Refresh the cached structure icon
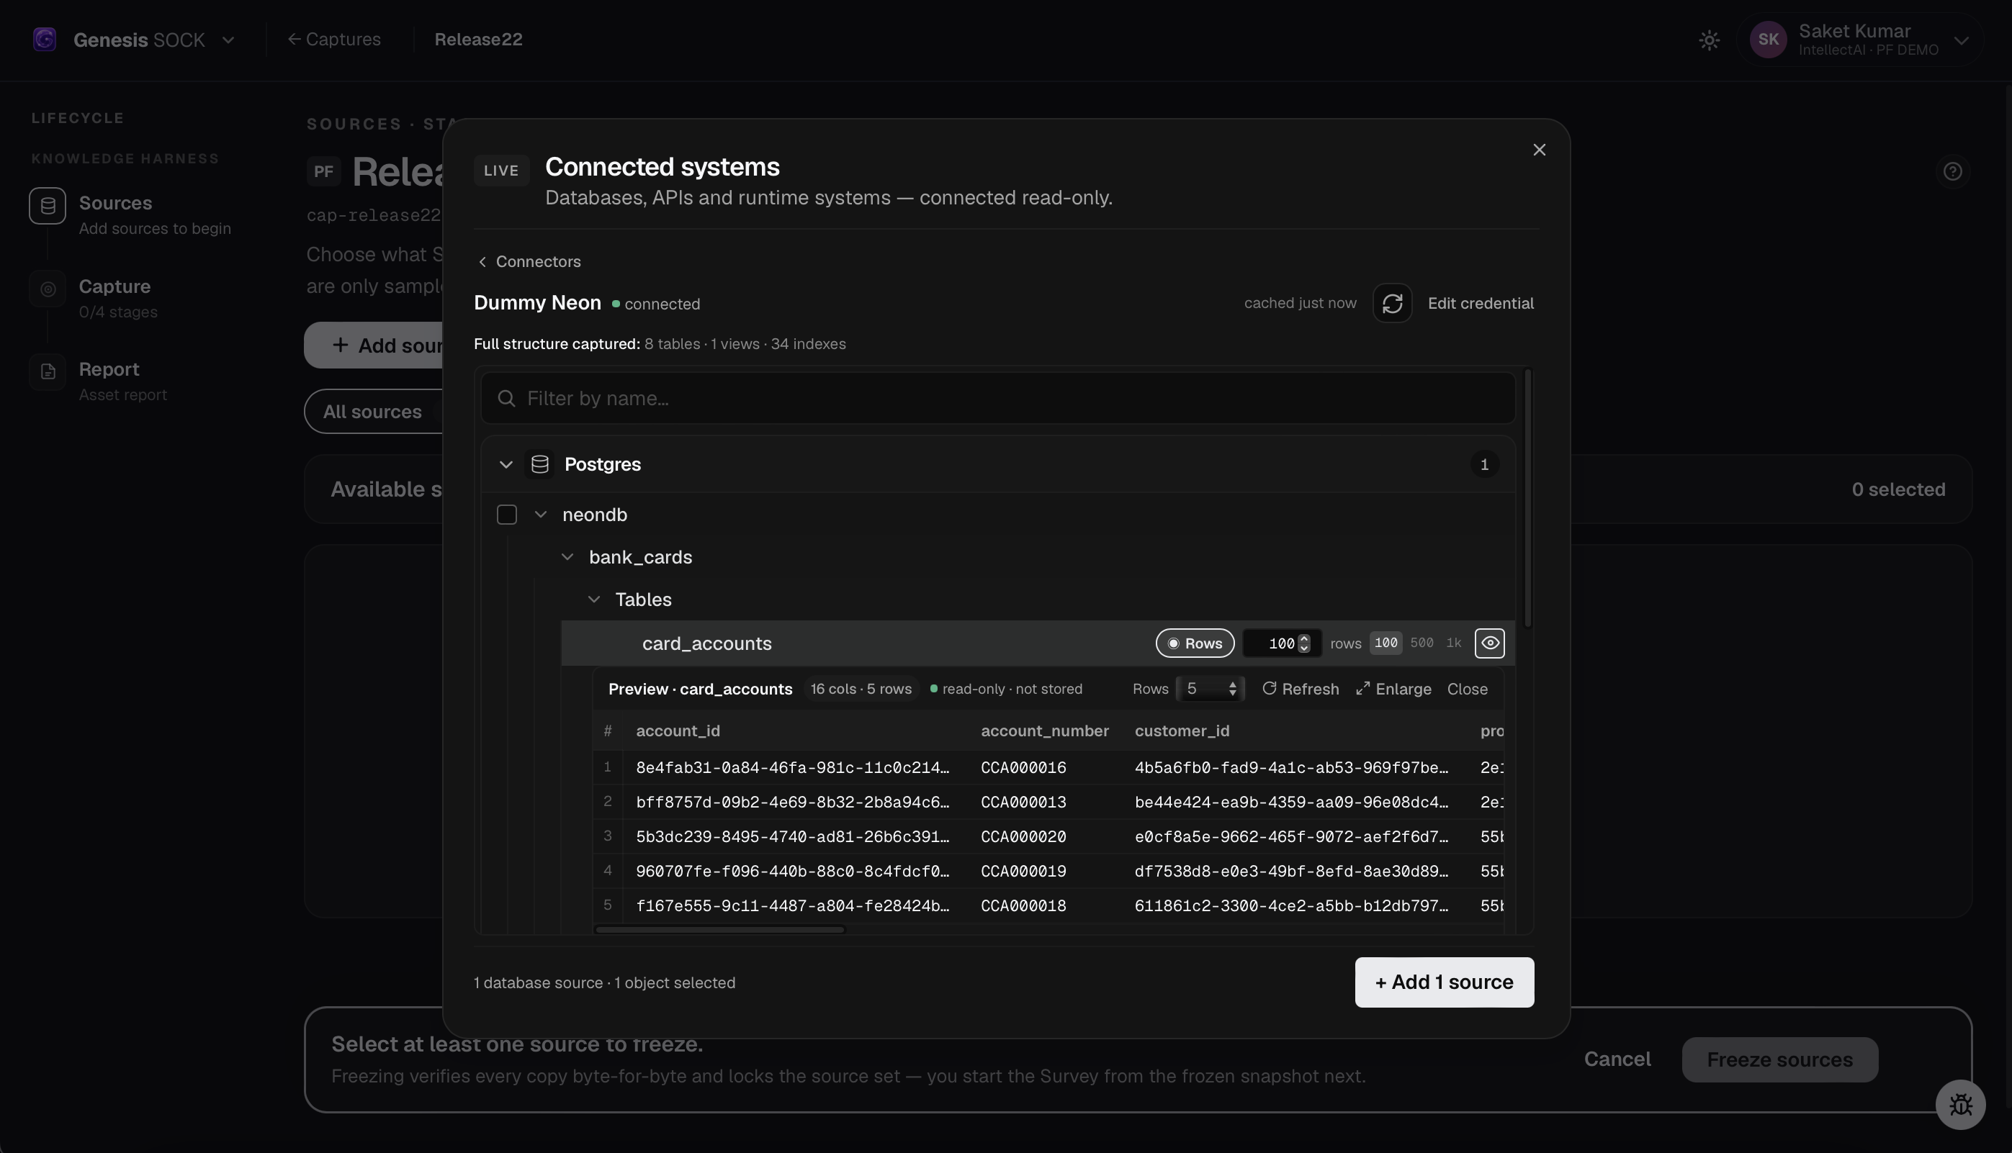 1392,302
